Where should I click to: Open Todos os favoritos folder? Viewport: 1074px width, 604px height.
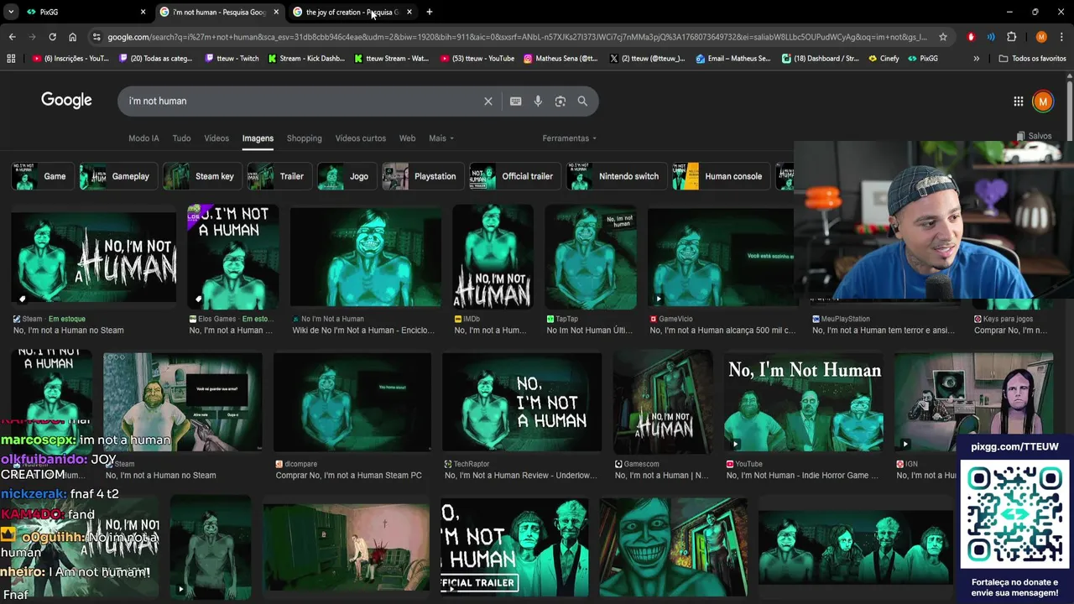tap(1032, 59)
